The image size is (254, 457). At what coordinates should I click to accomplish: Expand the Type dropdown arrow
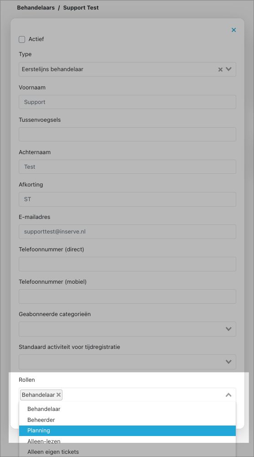point(228,69)
